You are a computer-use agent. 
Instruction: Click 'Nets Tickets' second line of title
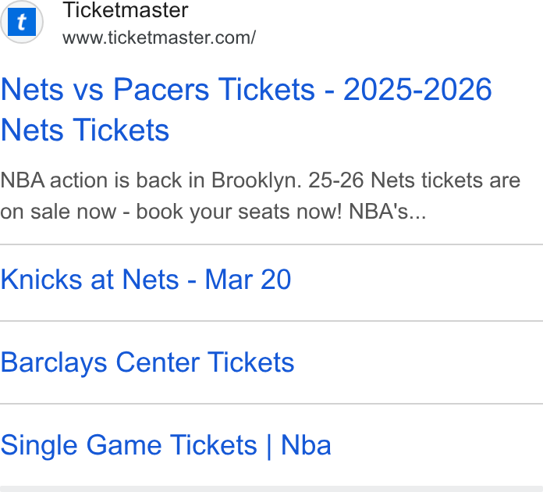click(x=85, y=130)
